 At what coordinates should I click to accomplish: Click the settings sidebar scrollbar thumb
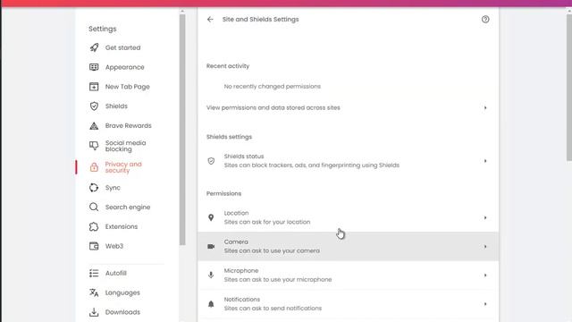coord(182,130)
